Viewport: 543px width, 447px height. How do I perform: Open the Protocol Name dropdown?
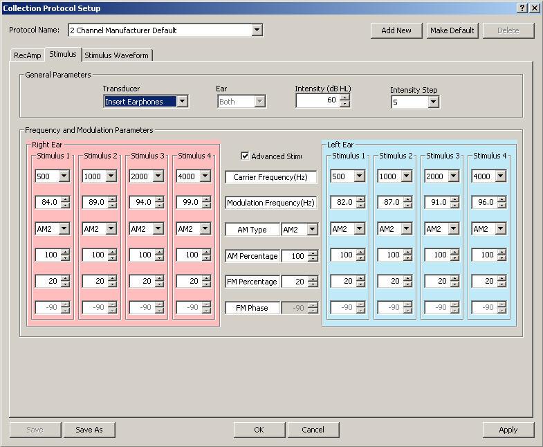[x=257, y=30]
